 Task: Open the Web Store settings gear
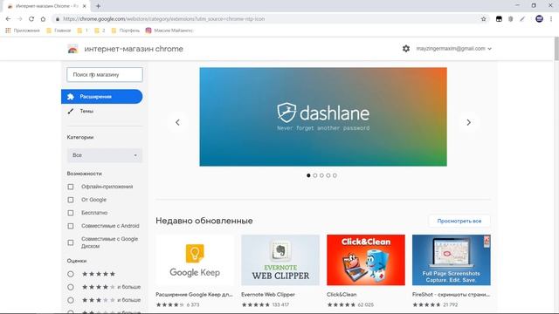click(x=405, y=49)
